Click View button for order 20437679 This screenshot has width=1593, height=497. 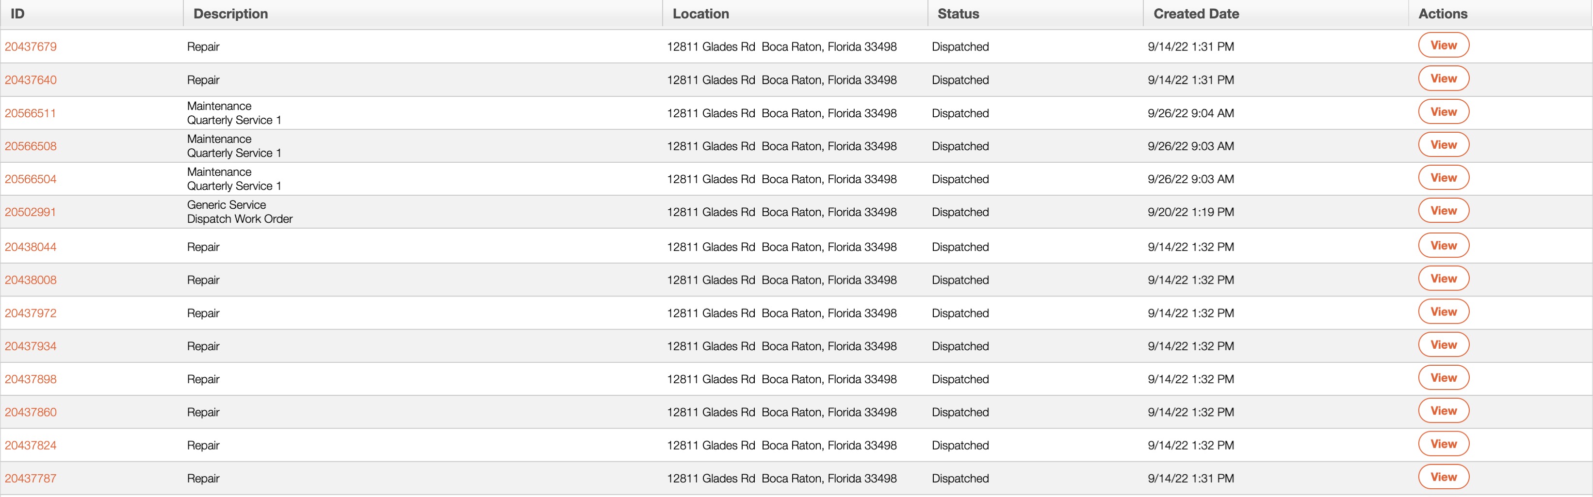pos(1443,46)
